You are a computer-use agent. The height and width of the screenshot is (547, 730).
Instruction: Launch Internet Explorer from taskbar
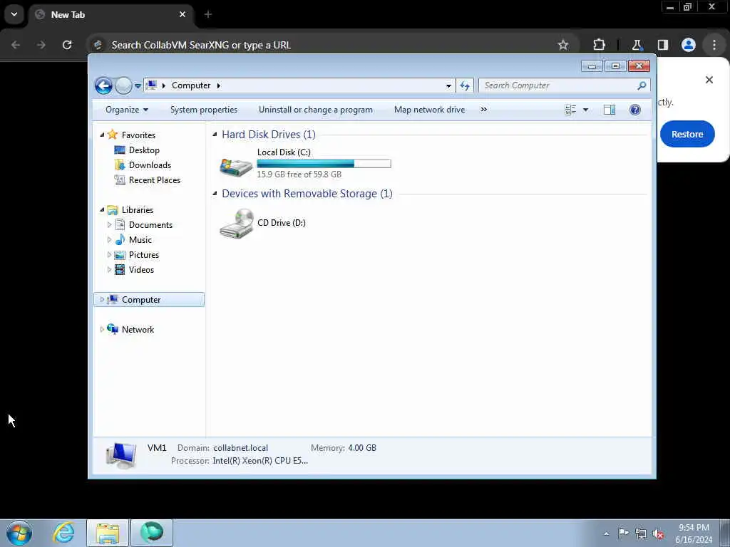[x=63, y=533]
